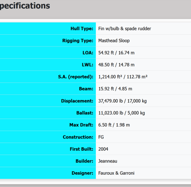The width and height of the screenshot is (191, 187).
Task: Select the 'LWL:' label
Action: pos(88,65)
